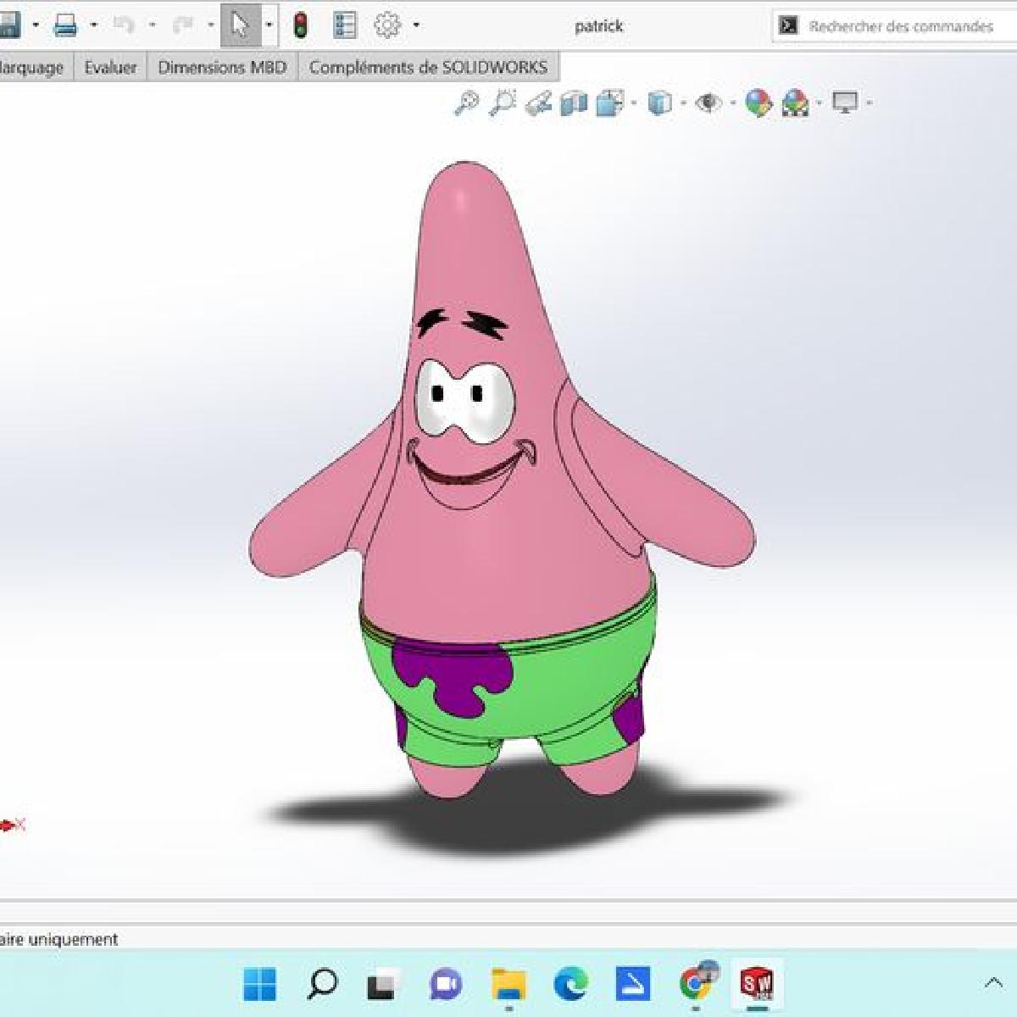1017x1017 pixels.
Task: Click the Save icon in the toolbar
Action: coord(8,25)
